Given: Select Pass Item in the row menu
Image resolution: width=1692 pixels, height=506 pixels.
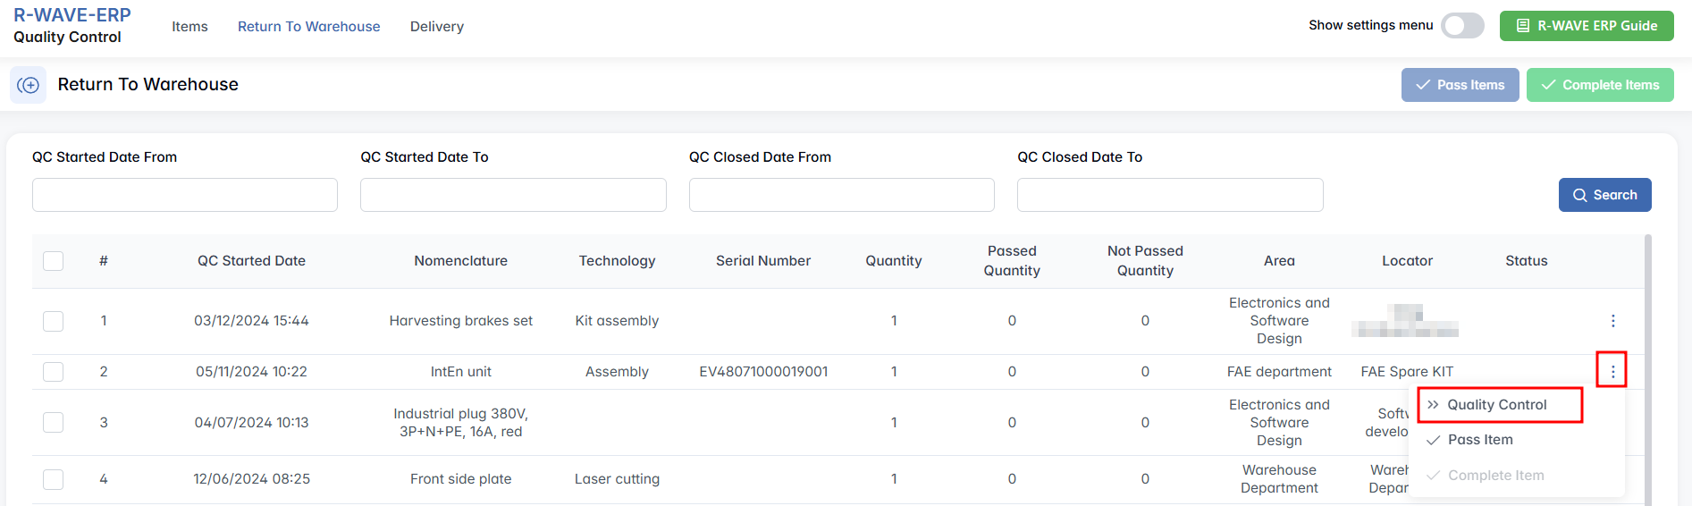Looking at the screenshot, I should [x=1480, y=440].
